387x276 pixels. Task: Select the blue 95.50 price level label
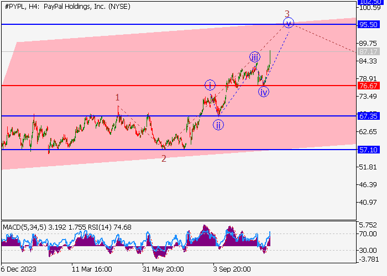pos(368,25)
